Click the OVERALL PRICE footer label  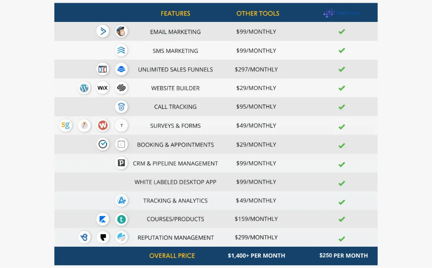click(172, 256)
